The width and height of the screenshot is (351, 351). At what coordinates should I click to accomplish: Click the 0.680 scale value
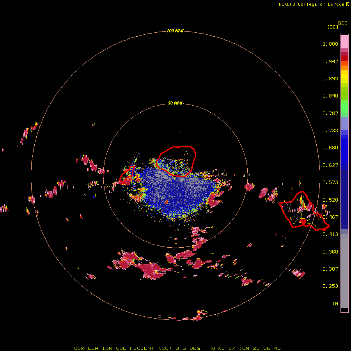[330, 148]
